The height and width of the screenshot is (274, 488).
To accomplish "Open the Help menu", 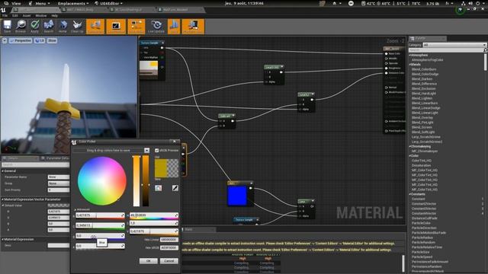I will (x=54, y=15).
